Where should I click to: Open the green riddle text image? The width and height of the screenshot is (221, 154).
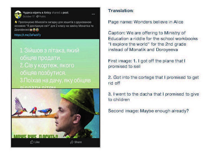click(x=55, y=64)
